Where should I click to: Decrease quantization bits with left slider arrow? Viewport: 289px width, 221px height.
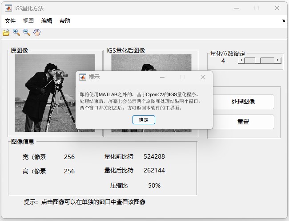pyautogui.click(x=241, y=60)
